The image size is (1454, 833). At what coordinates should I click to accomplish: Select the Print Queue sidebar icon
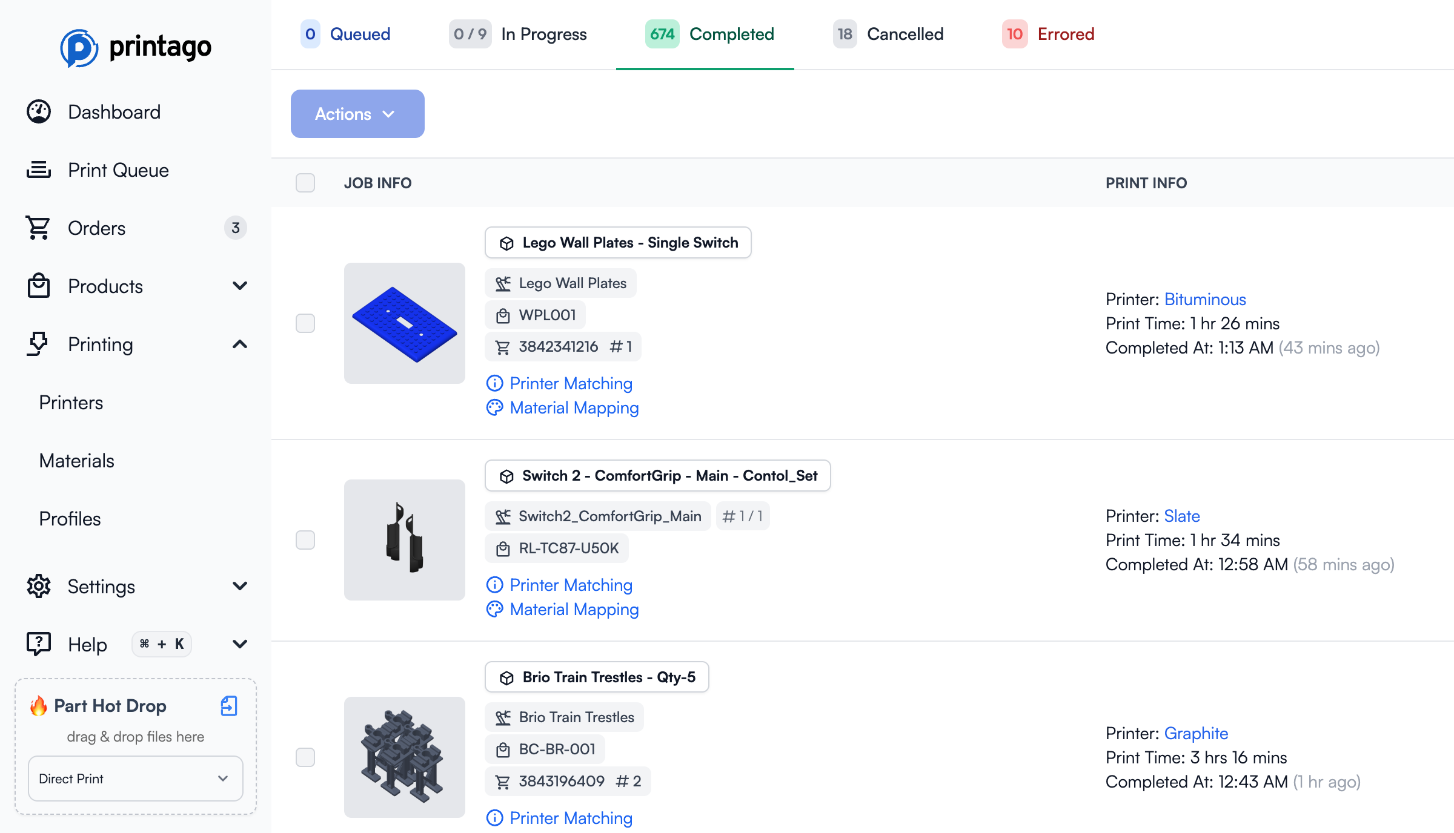38,170
